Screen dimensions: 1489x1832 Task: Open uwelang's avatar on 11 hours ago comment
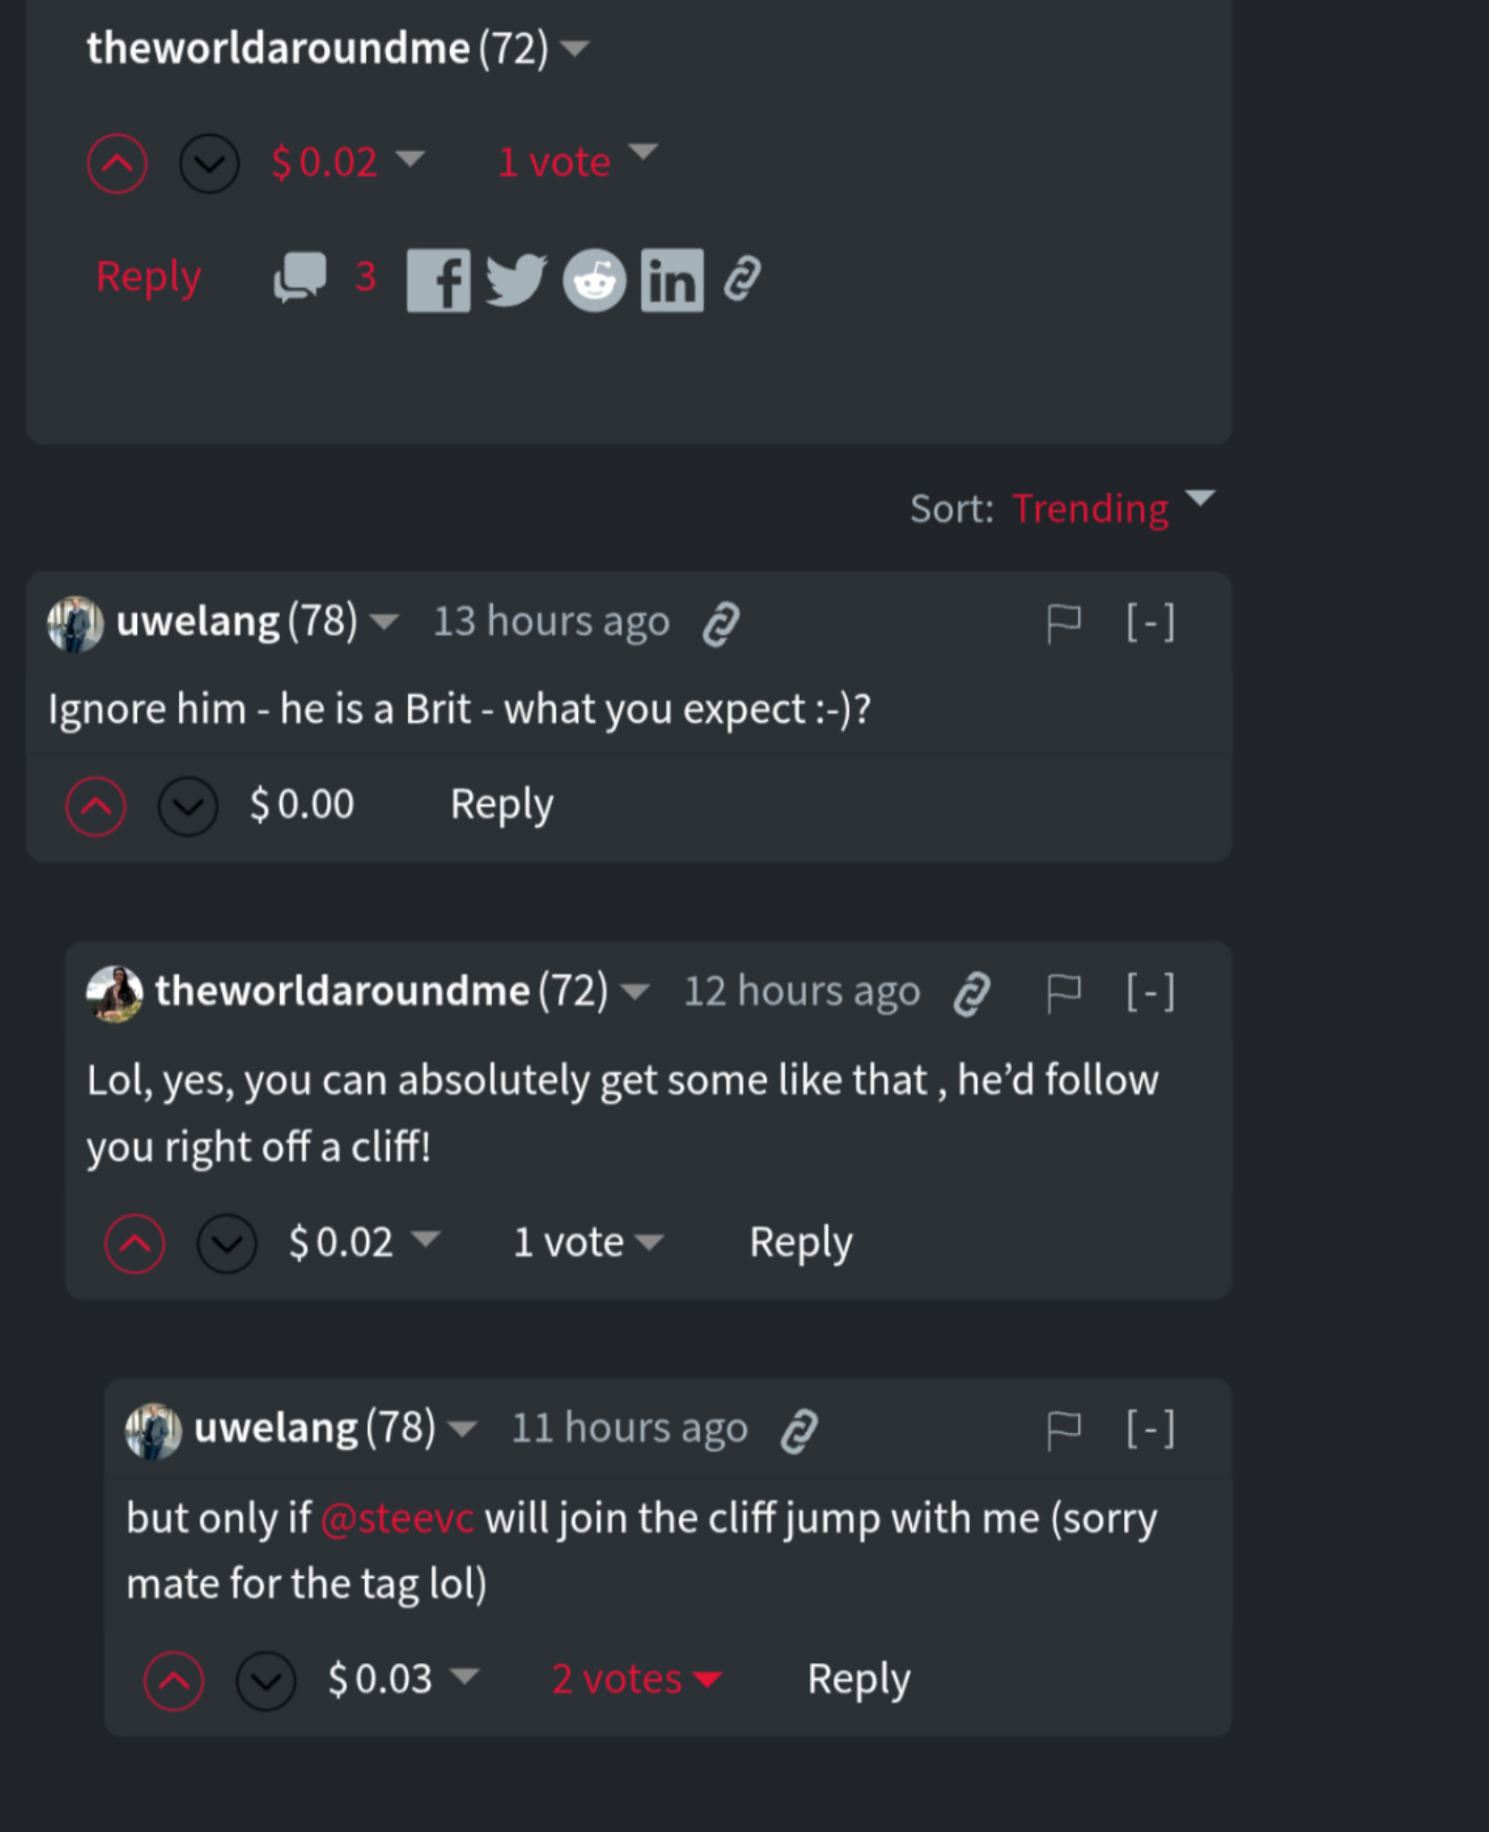click(153, 1430)
